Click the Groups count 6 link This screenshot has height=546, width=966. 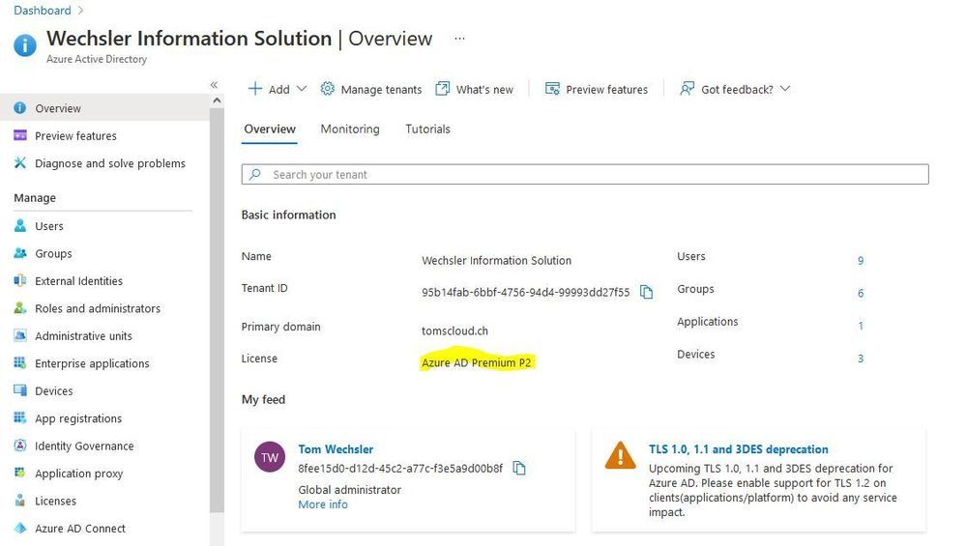click(x=861, y=294)
